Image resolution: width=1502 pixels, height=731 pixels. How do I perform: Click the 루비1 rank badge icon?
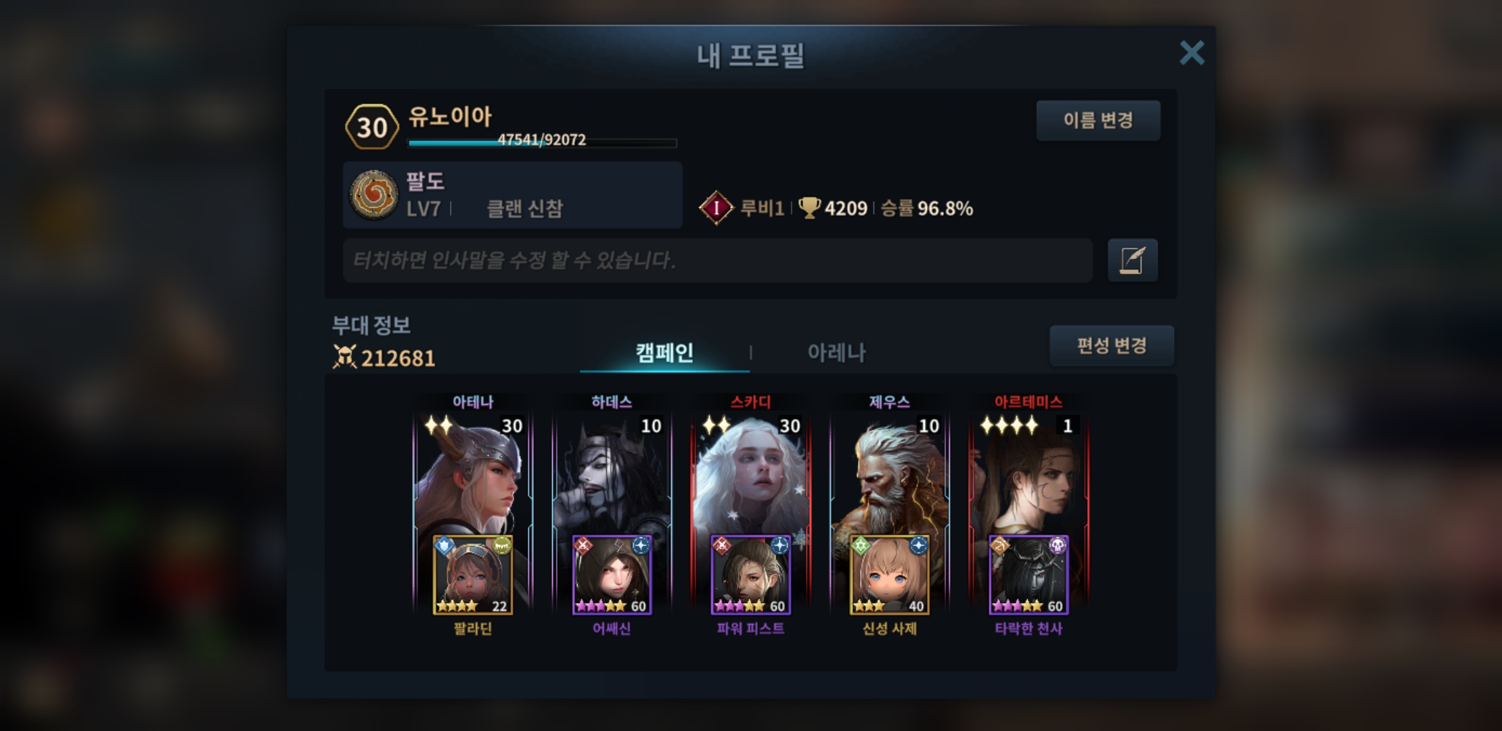tap(716, 208)
